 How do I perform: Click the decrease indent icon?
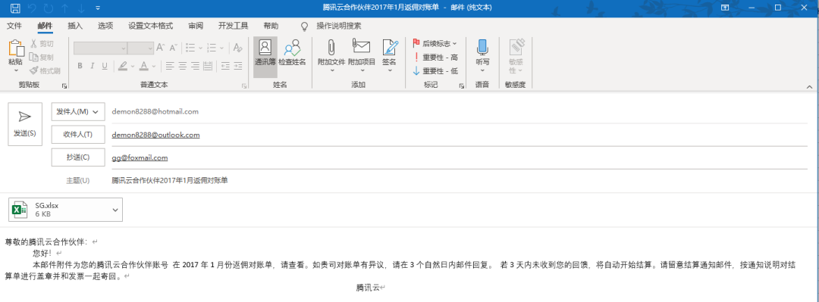(225, 66)
